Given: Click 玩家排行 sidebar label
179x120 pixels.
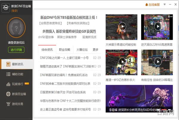Looking at the screenshot, I should [x=18, y=84].
